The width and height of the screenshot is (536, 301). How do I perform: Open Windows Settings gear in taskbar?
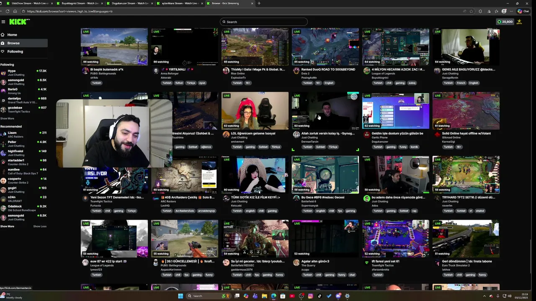347,296
